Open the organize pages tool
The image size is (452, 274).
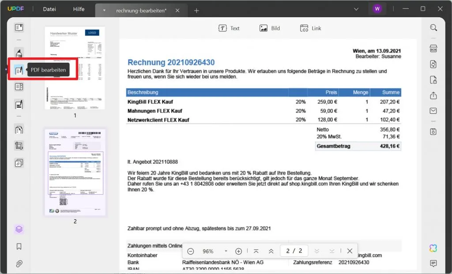[x=19, y=130]
